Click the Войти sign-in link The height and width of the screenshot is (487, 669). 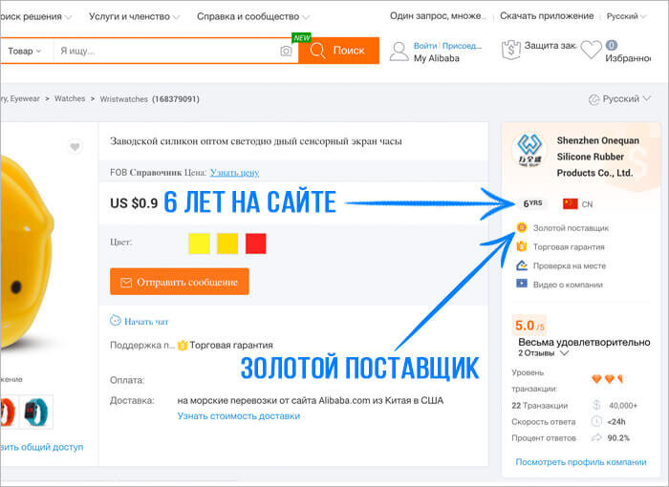pos(425,46)
